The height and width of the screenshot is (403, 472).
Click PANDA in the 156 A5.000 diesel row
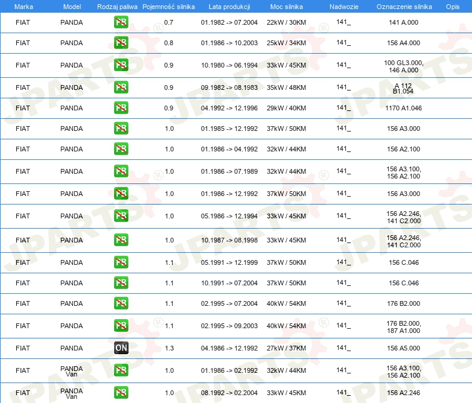[x=71, y=348]
